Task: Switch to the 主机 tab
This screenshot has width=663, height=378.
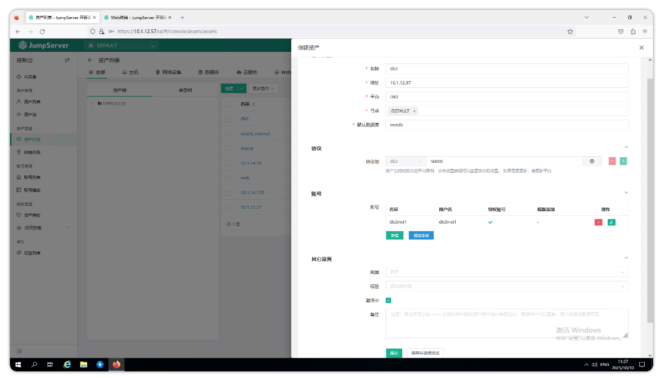Action: (130, 72)
